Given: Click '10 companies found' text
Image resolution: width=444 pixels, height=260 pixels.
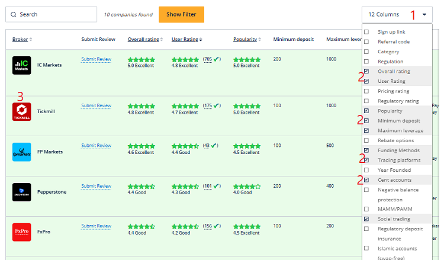Looking at the screenshot, I should tap(128, 15).
